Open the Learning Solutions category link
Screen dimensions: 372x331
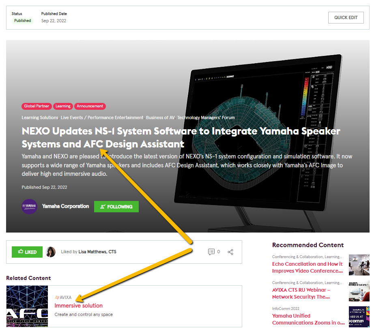pos(40,117)
